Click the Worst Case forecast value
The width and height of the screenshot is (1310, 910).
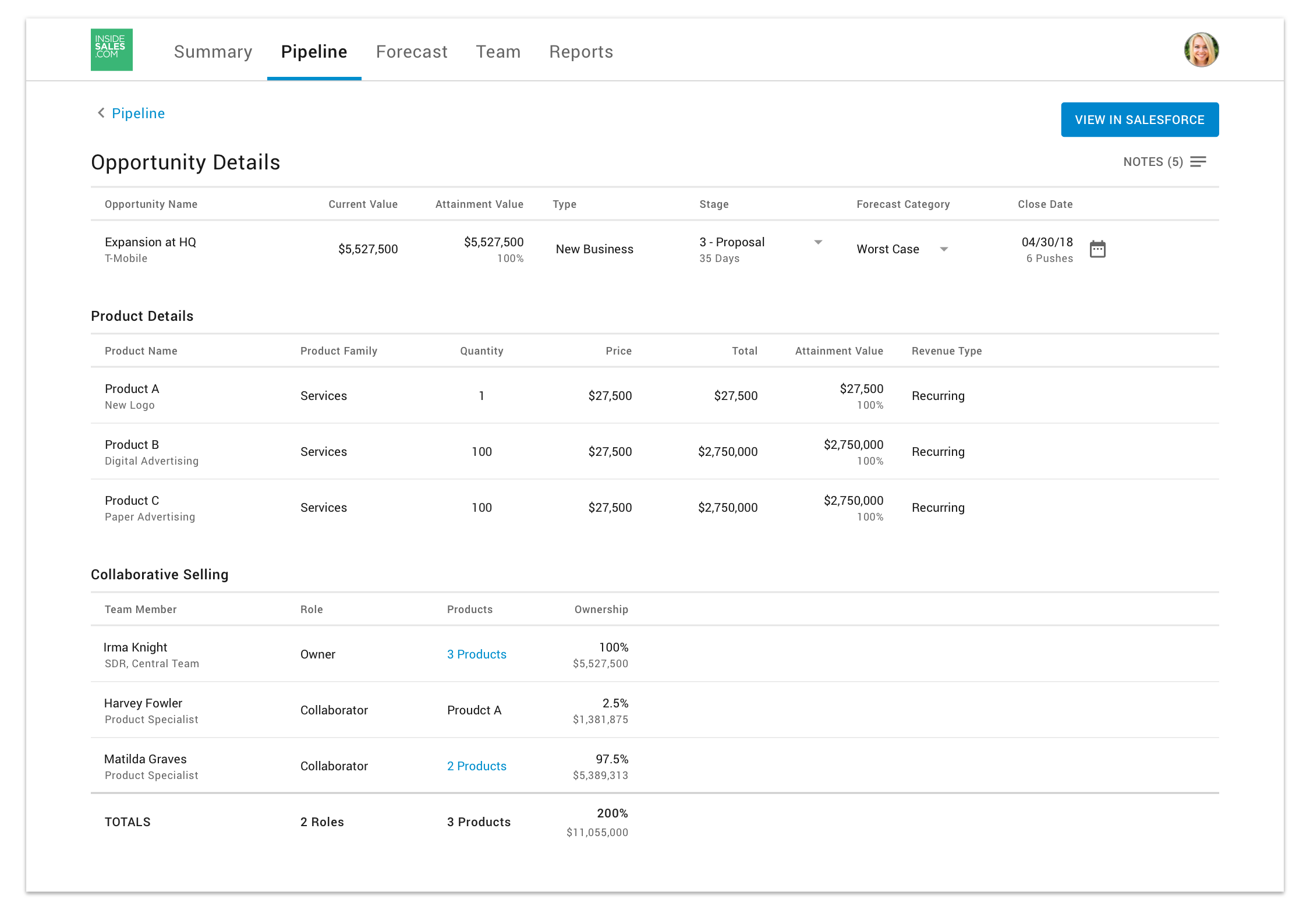887,249
